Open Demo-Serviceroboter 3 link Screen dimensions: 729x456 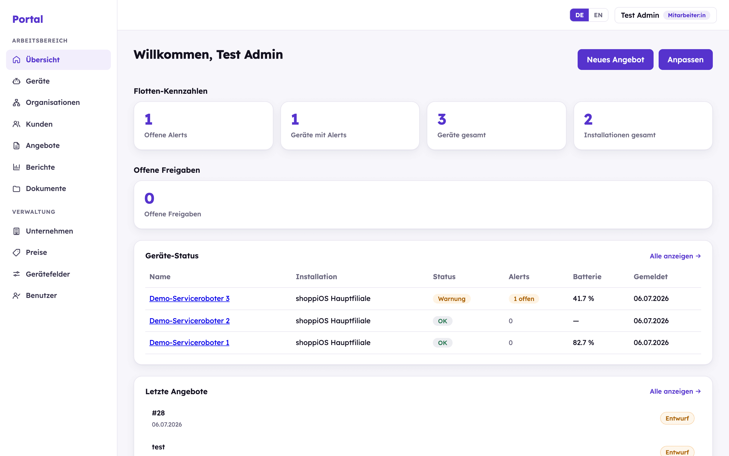190,299
